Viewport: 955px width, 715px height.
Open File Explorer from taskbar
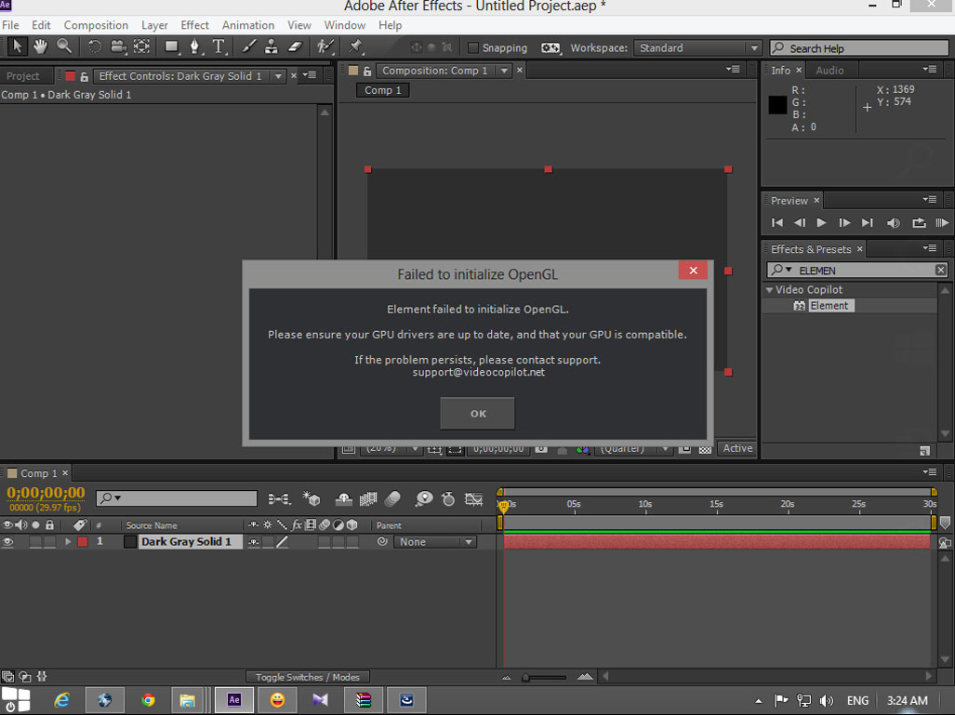(187, 700)
